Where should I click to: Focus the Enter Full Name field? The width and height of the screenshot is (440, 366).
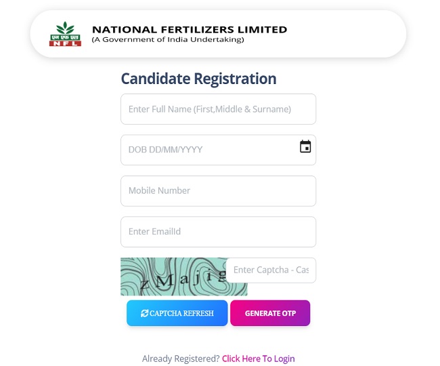[218, 109]
